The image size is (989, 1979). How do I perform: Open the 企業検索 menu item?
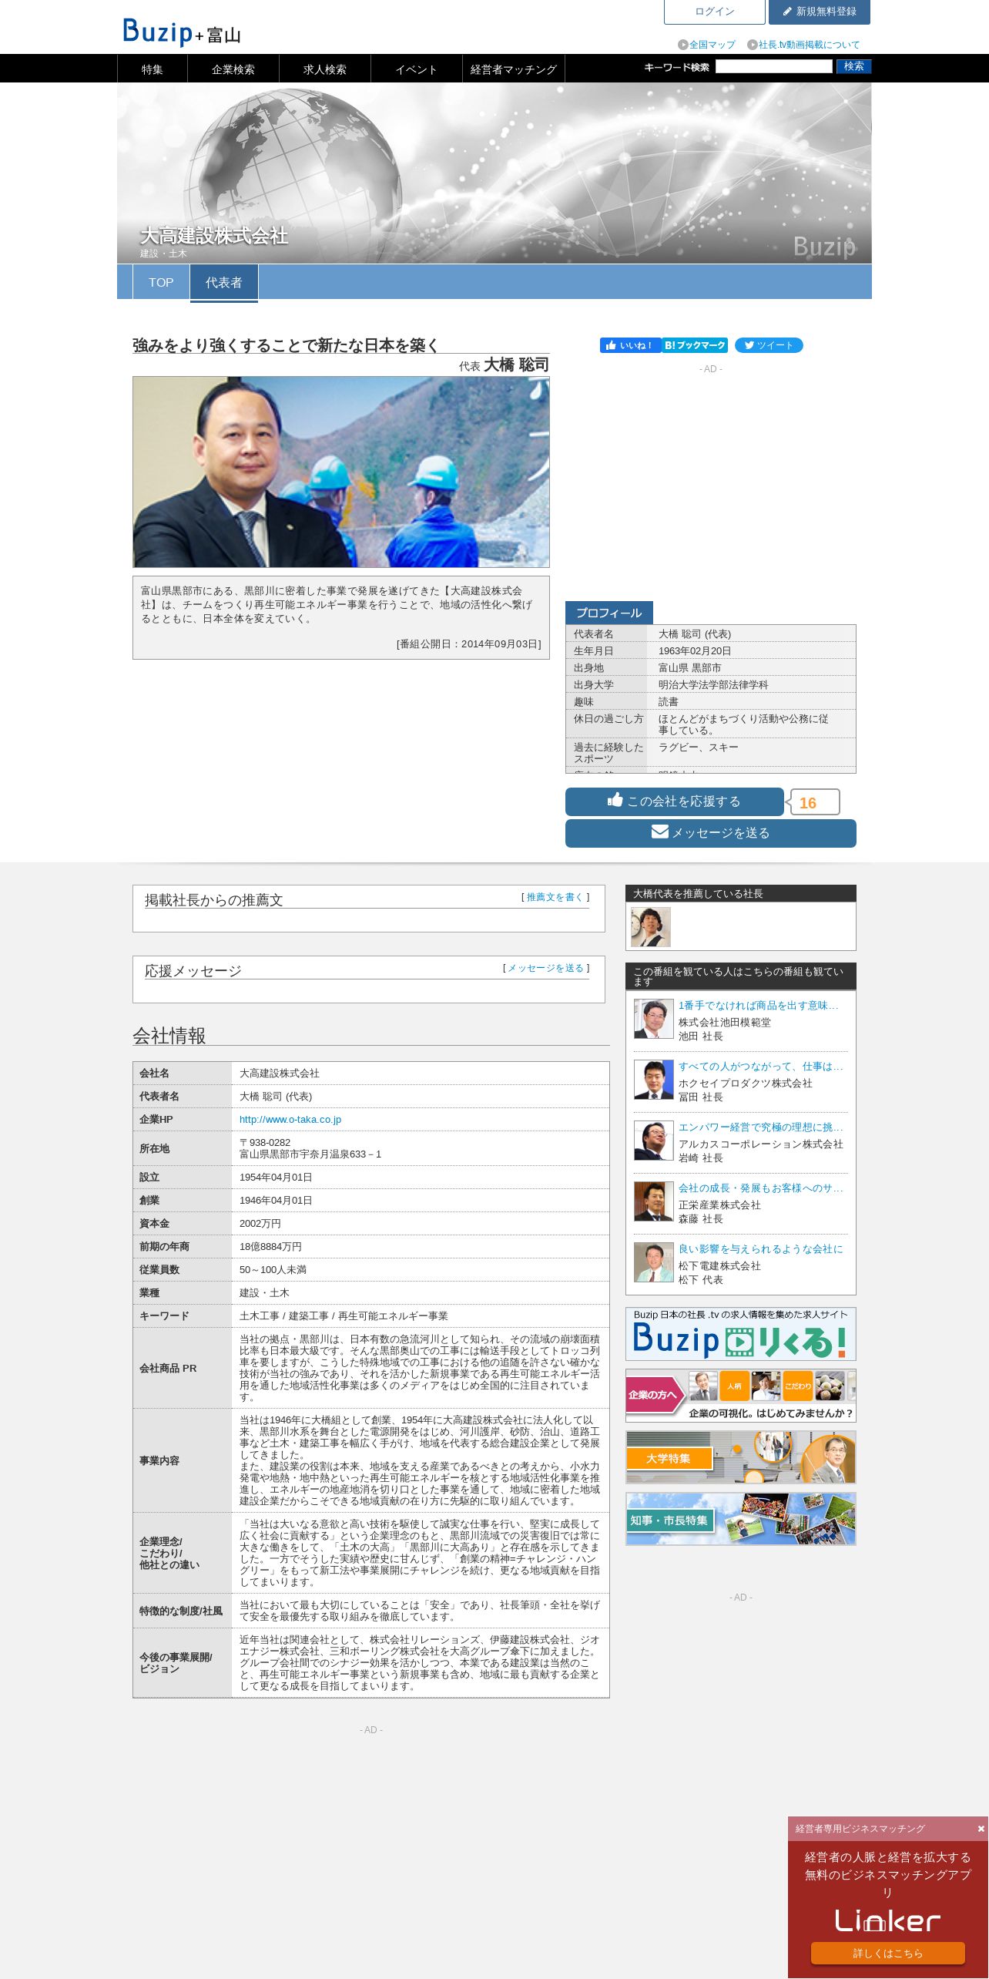pyautogui.click(x=233, y=69)
